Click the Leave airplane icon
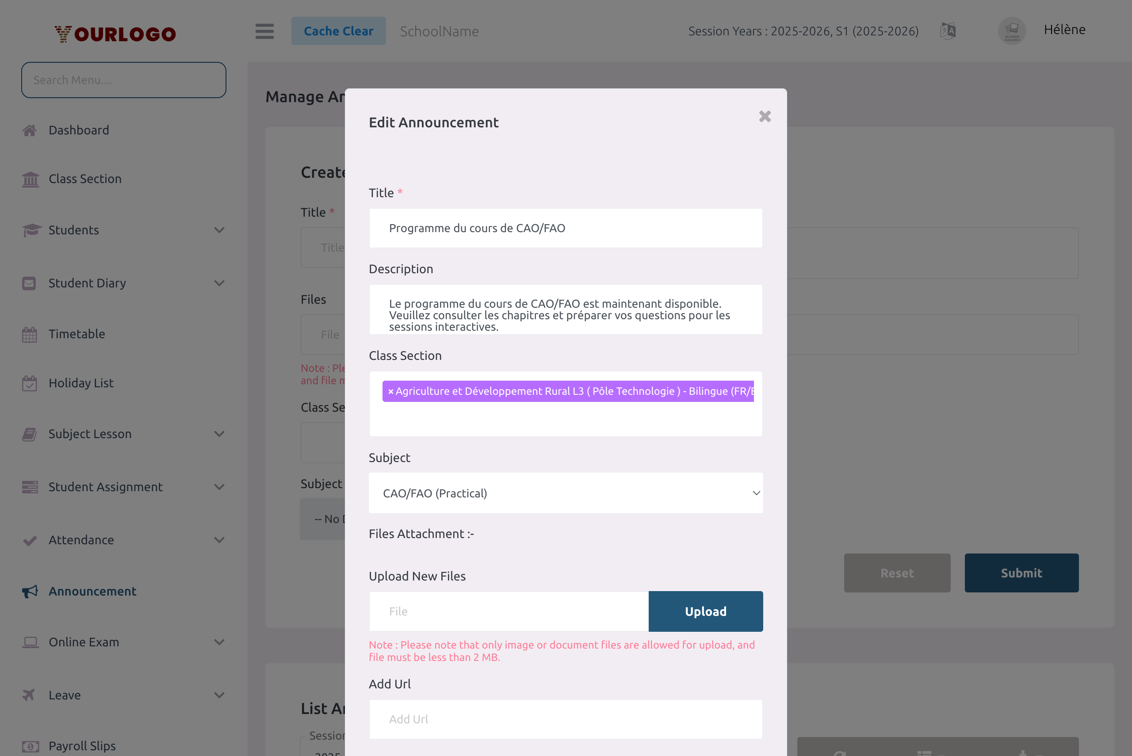This screenshot has width=1132, height=756. click(29, 695)
